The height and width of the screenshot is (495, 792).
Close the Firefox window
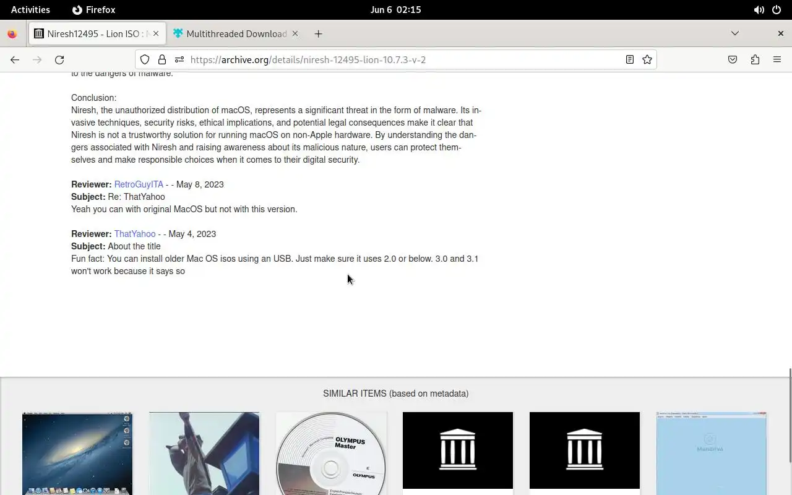(x=780, y=33)
